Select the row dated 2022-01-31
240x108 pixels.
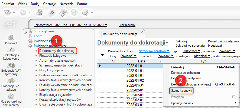130,85
